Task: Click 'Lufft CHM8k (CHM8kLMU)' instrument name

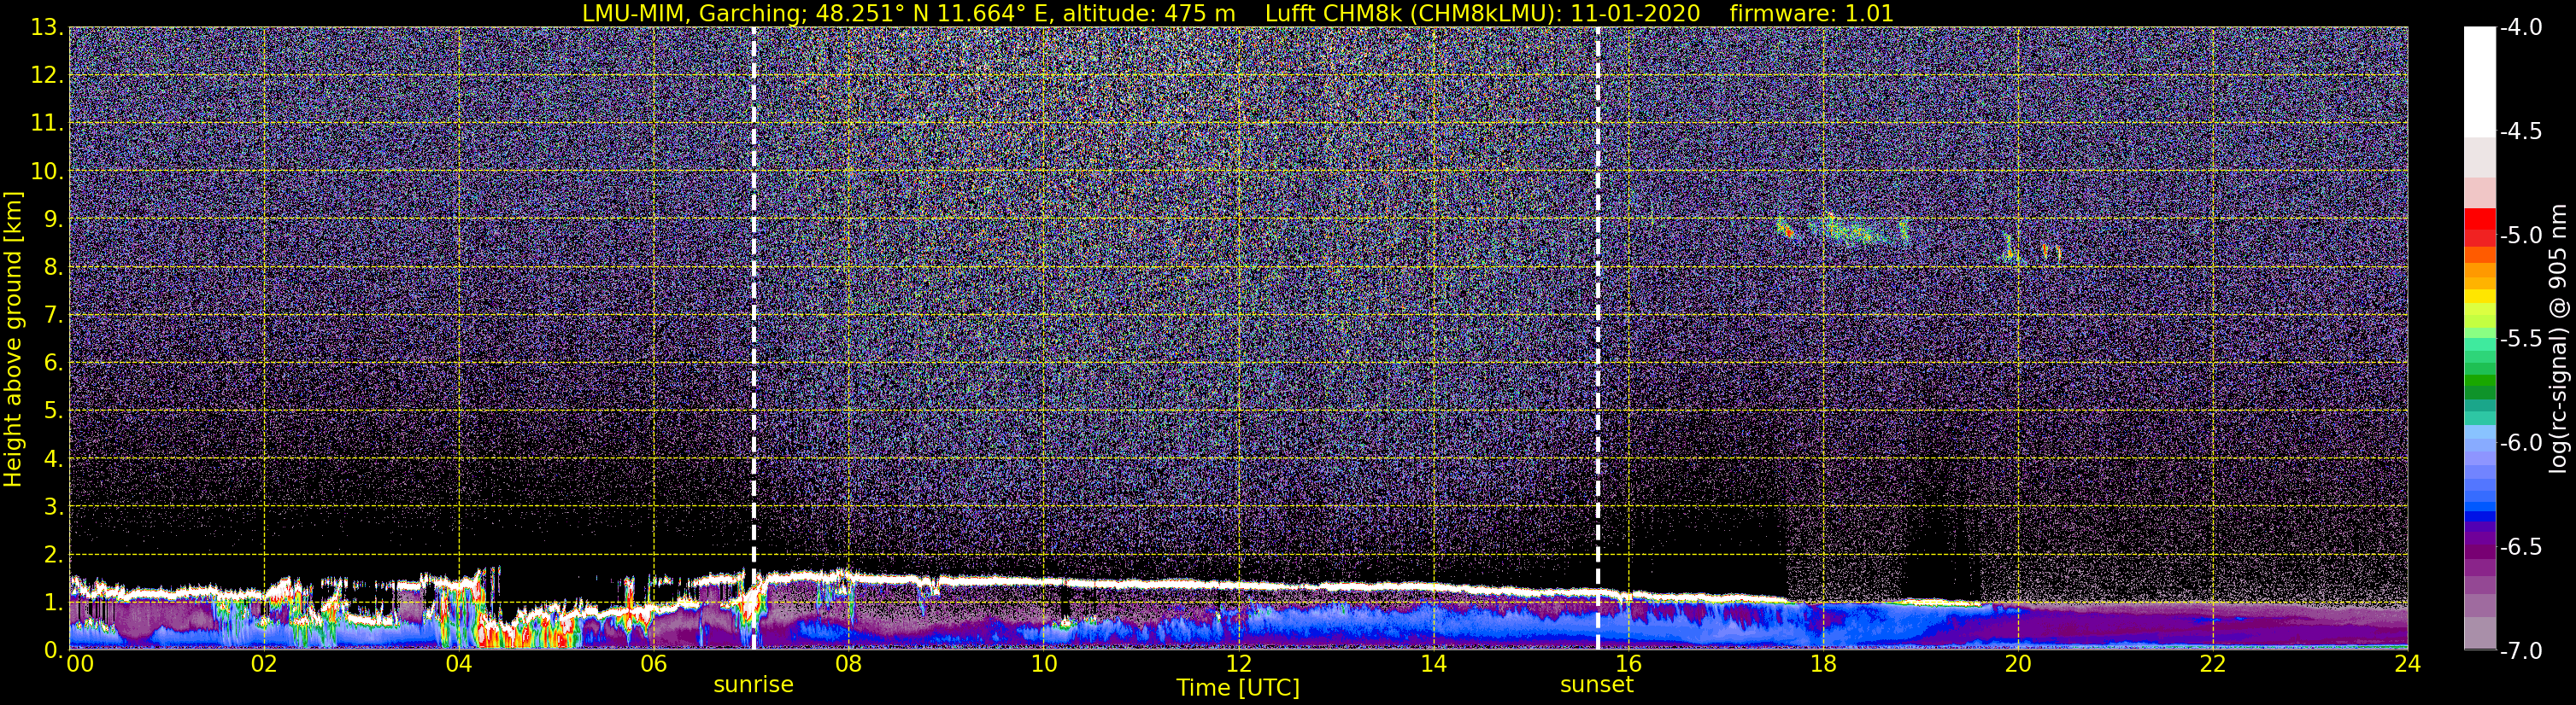Action: [x=1409, y=13]
